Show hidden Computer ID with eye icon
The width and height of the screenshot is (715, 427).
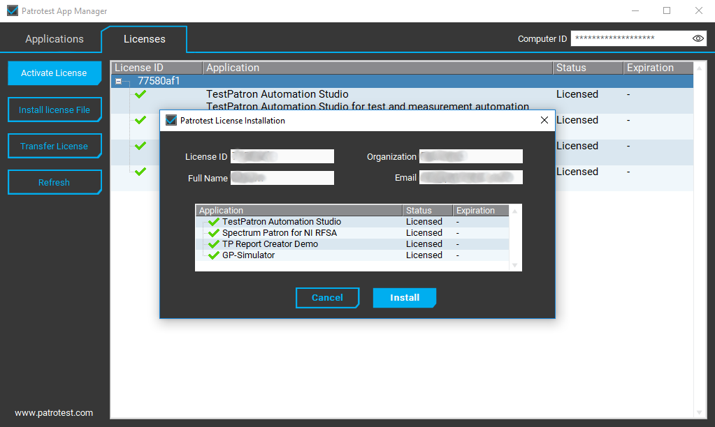coord(698,38)
